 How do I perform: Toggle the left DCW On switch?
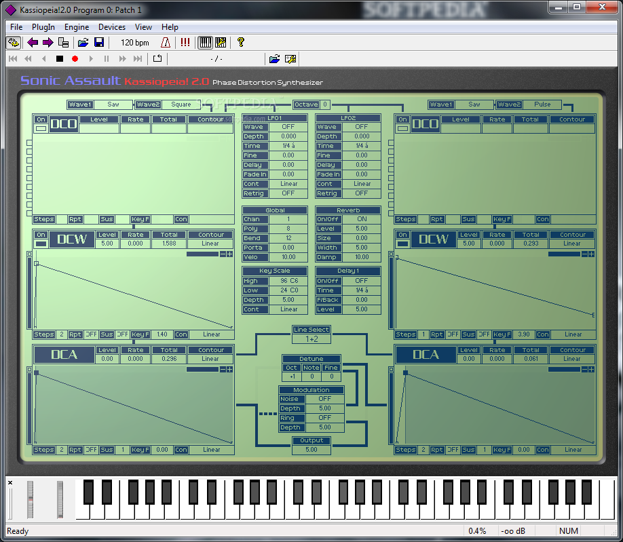pyautogui.click(x=41, y=244)
